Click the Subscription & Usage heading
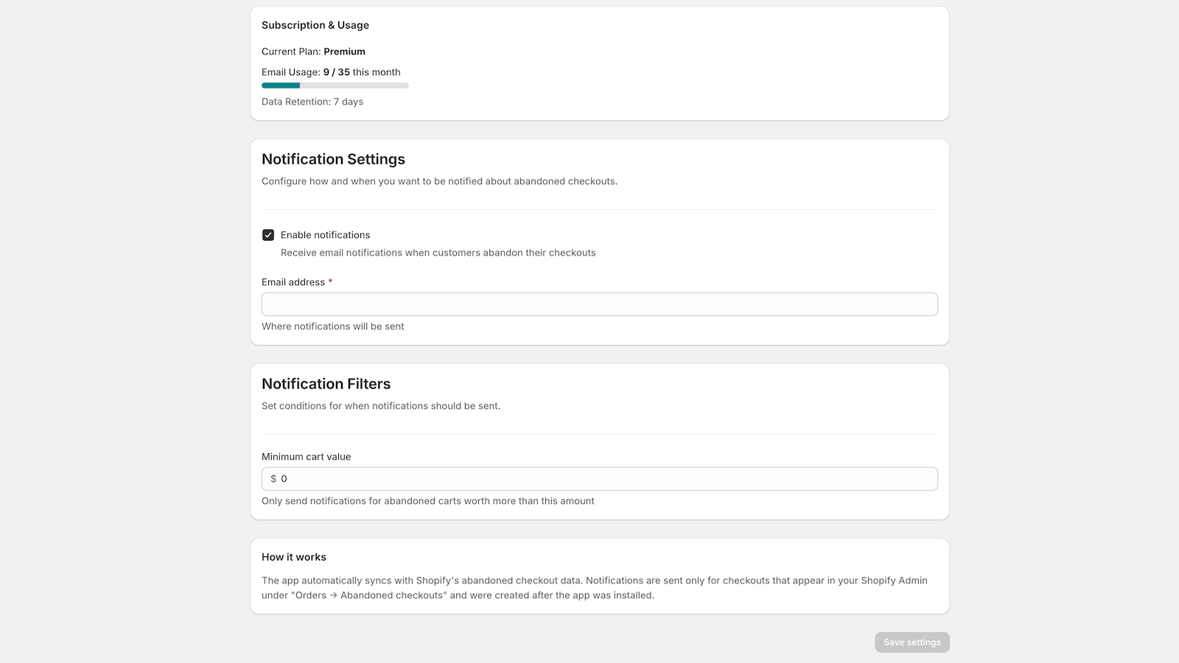 pos(315,25)
